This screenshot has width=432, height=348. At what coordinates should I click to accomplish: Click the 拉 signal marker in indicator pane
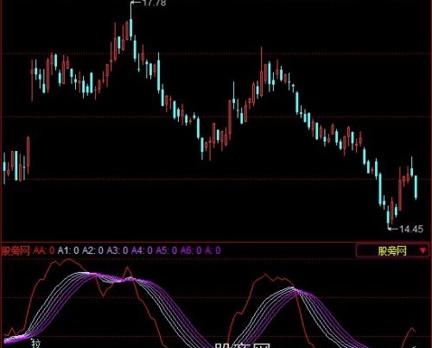36,344
